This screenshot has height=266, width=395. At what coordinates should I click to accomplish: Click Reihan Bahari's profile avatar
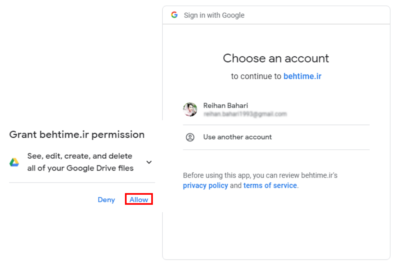click(x=190, y=110)
